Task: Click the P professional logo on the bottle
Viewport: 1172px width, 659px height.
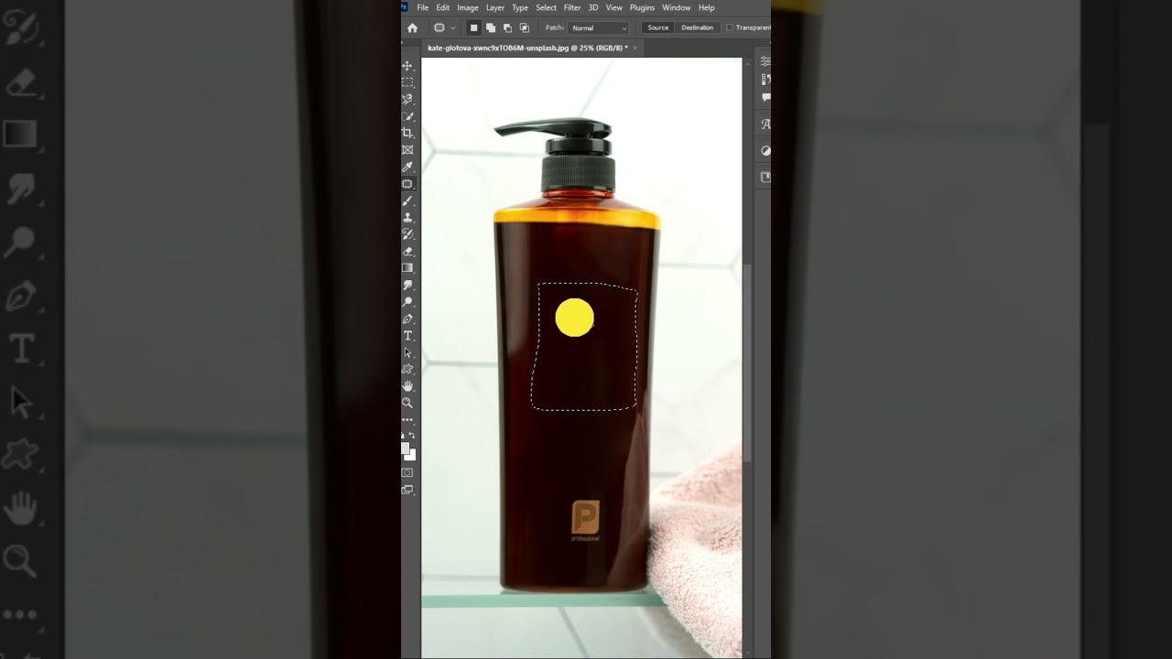Action: 585,521
